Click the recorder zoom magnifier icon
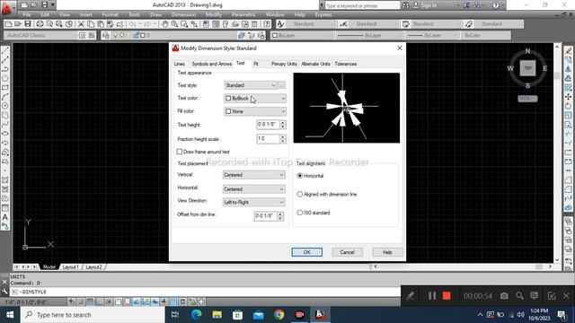Screen dimensions: 575x323 519,296
